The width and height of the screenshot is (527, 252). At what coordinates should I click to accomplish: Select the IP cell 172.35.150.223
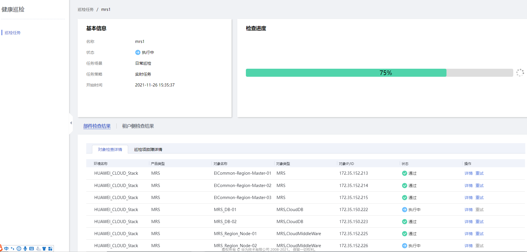point(354,222)
